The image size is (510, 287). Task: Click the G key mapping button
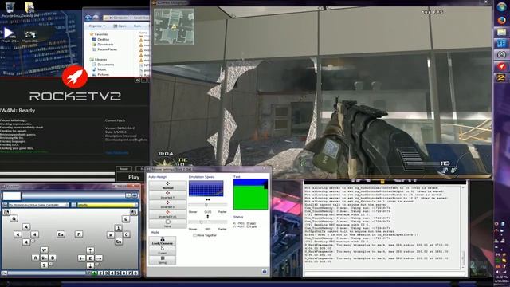[126, 218]
